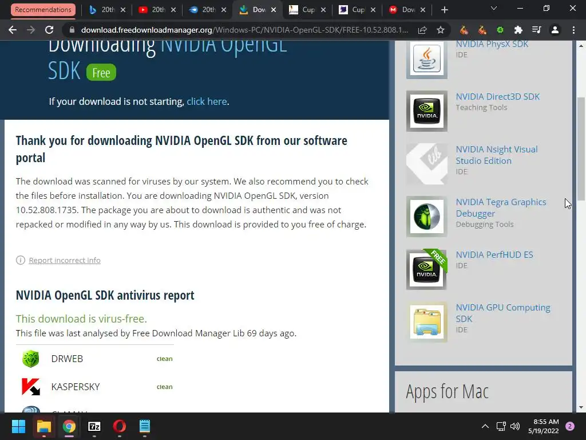This screenshot has width=586, height=440.
Task: Click the address bar URL field
Action: [x=244, y=30]
